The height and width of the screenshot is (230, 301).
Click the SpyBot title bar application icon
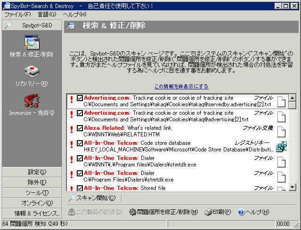point(6,6)
